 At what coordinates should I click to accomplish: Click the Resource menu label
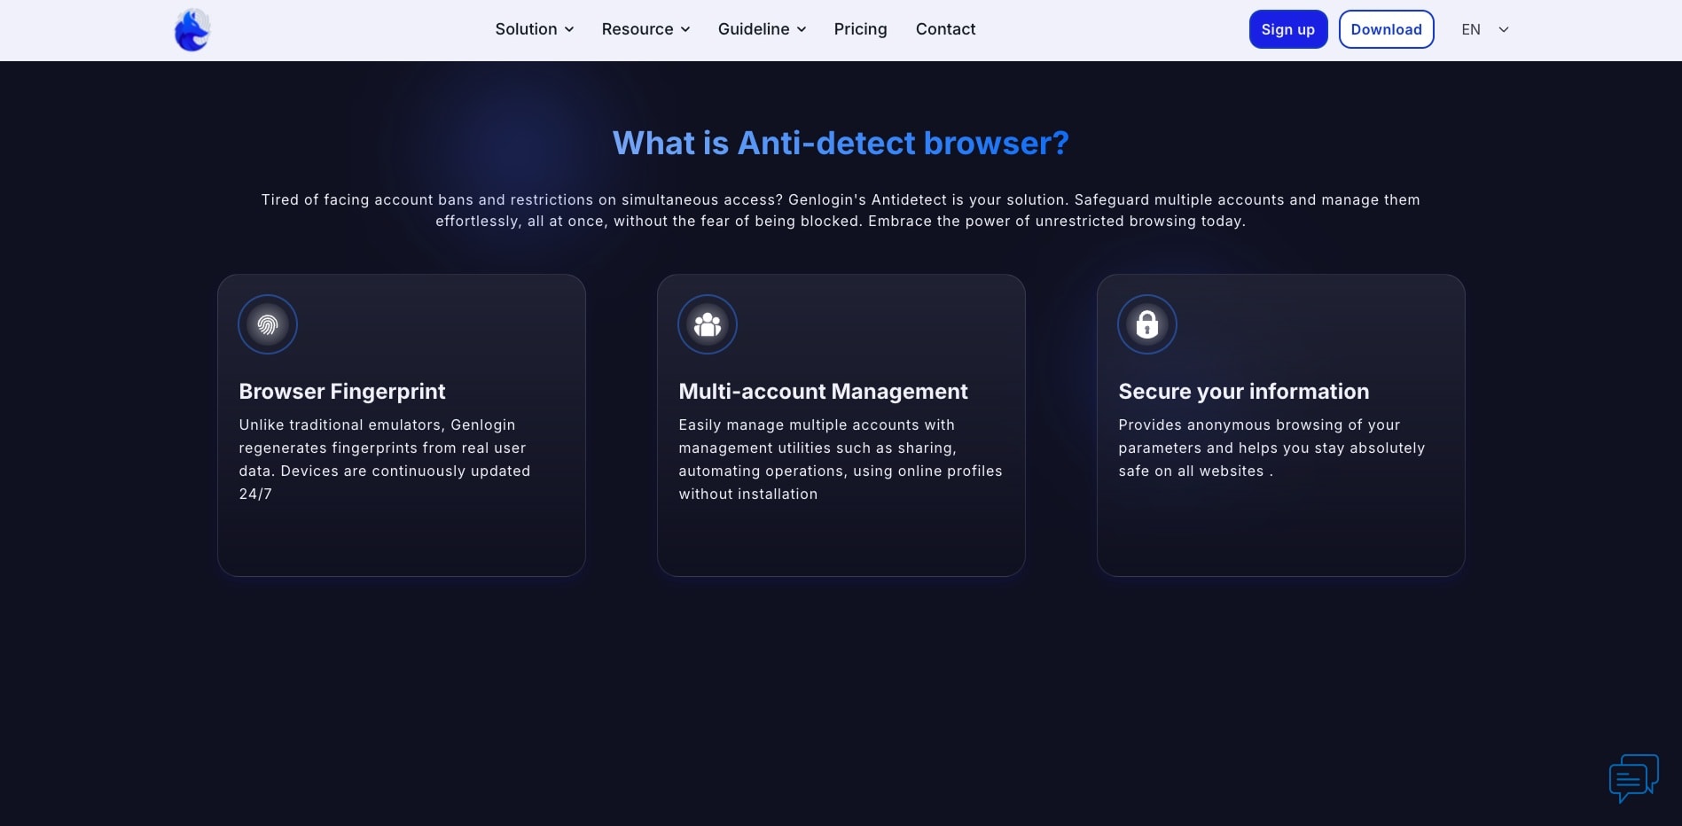[x=638, y=29]
